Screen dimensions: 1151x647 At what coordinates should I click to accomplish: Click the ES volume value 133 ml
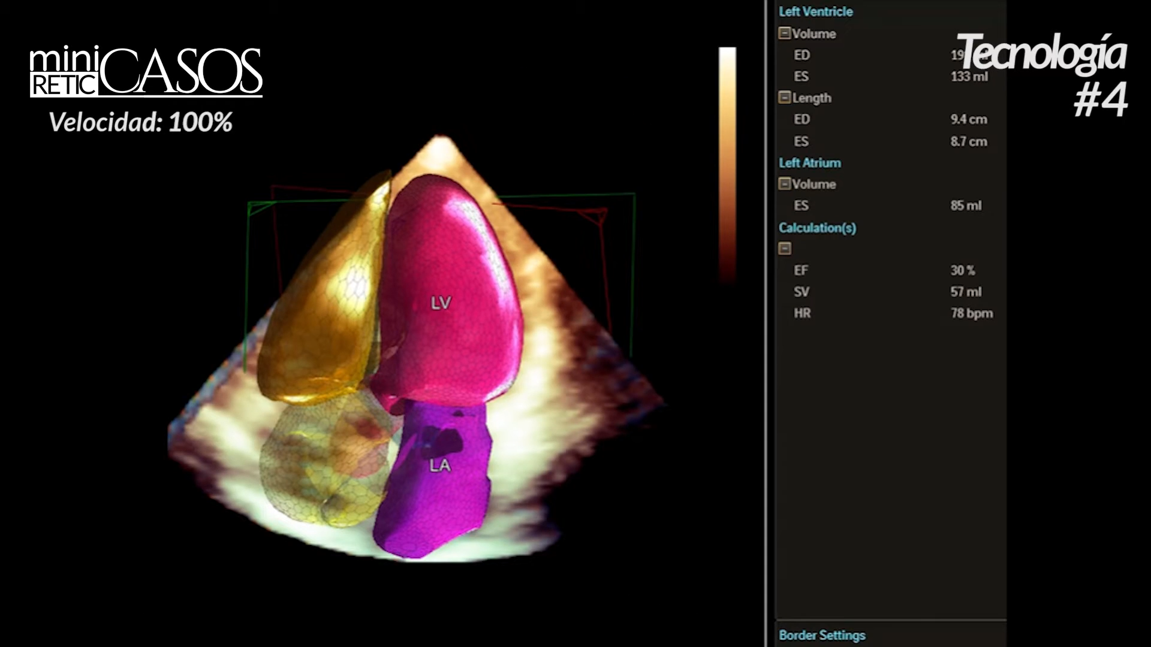(x=969, y=76)
